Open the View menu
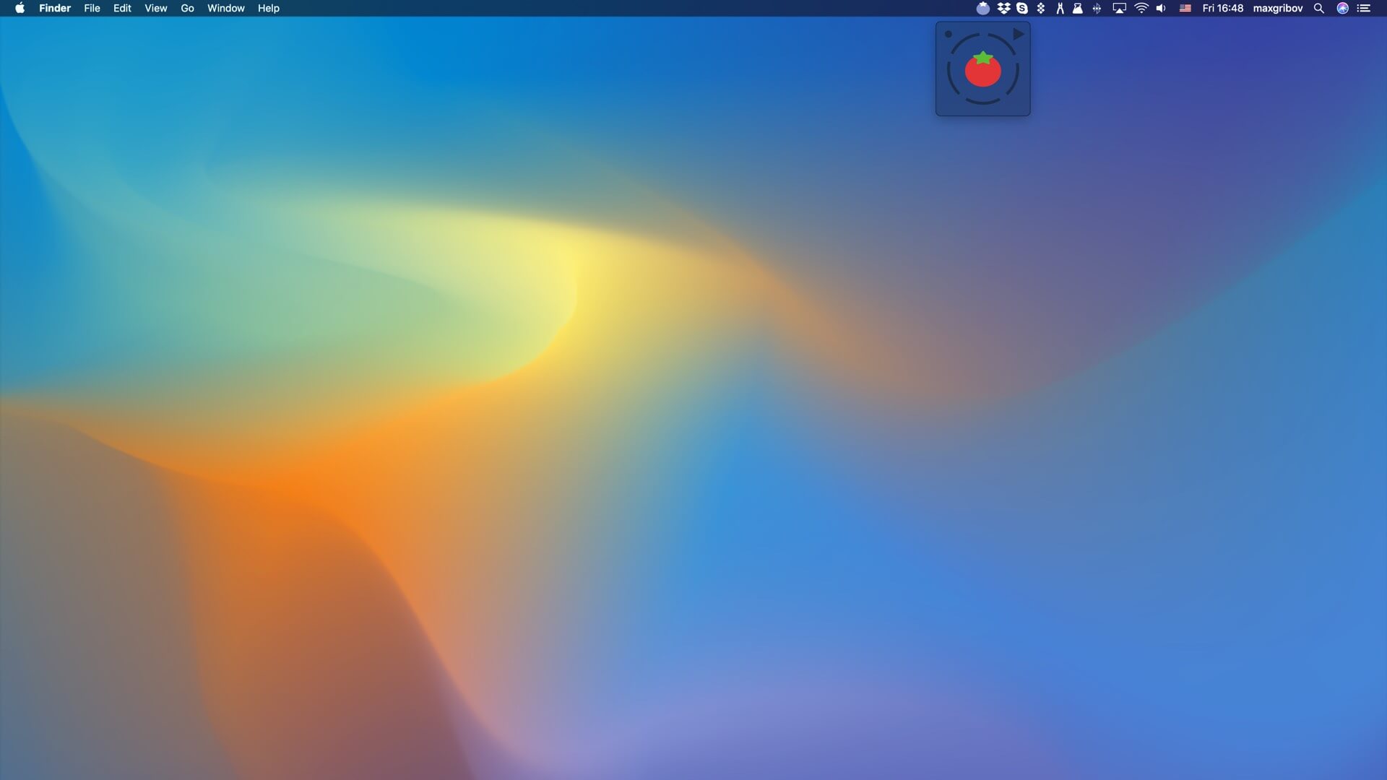This screenshot has width=1387, height=780. coord(156,9)
